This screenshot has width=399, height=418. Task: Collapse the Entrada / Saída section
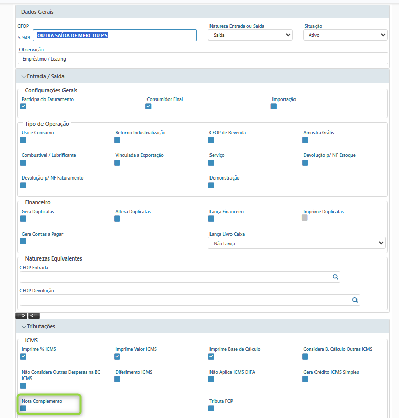(x=43, y=76)
